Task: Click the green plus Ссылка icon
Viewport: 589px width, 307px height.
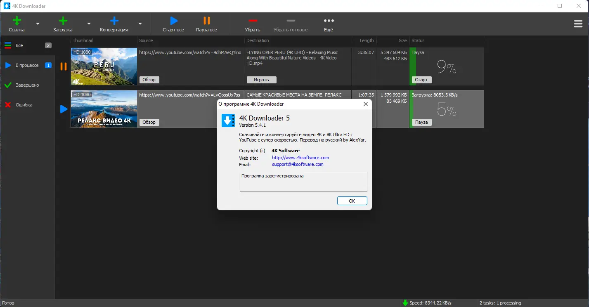Action: pos(17,20)
